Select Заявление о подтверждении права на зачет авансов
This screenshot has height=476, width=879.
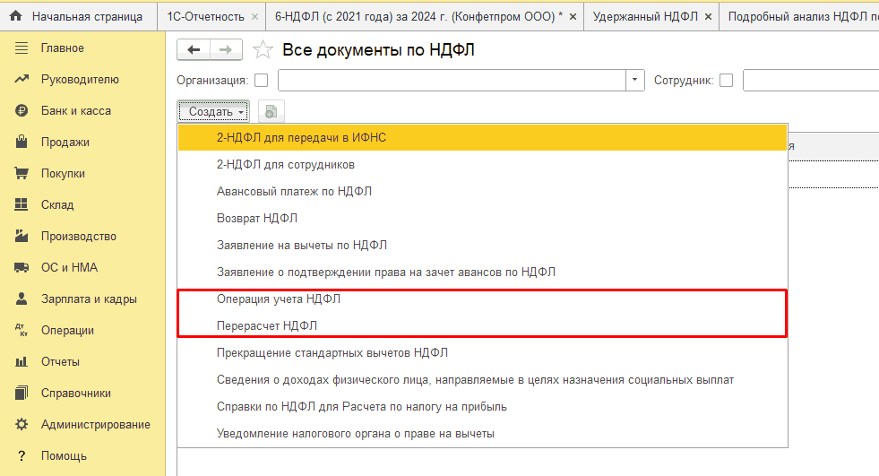tap(483, 272)
